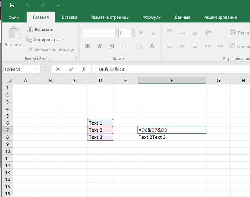The image size is (250, 197).
Task: Expand the borders dropdown arrow
Action: (132, 46)
